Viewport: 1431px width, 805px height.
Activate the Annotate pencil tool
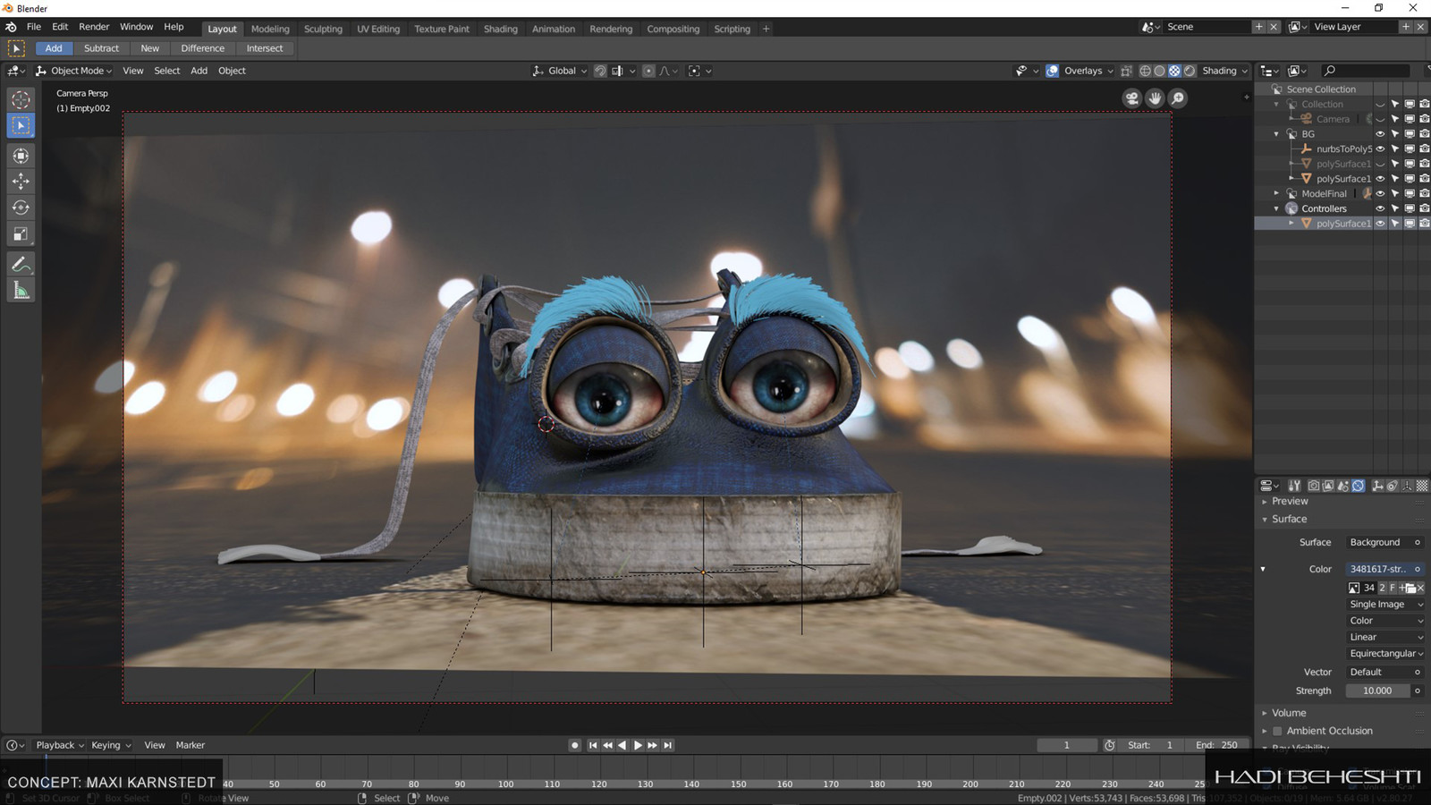click(x=21, y=264)
